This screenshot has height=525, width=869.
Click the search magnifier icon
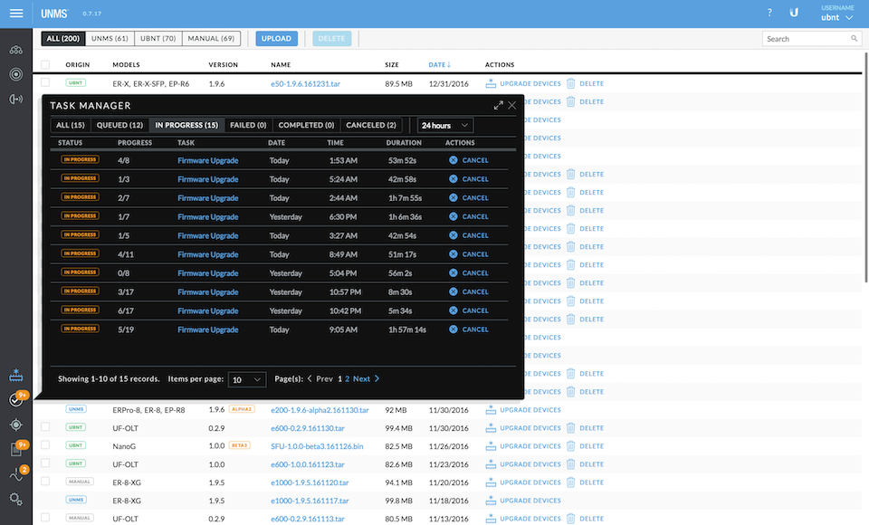(x=854, y=38)
